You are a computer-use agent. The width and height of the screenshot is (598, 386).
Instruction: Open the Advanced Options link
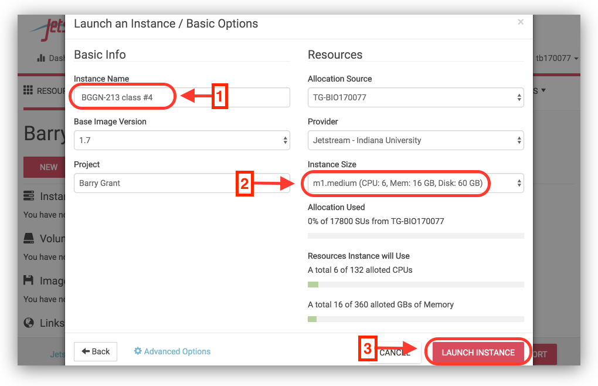[x=177, y=351]
